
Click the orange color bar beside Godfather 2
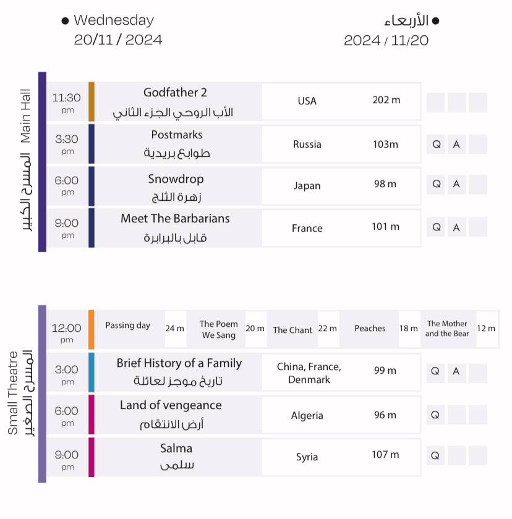[92, 101]
